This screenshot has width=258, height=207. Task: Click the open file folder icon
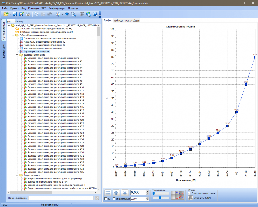click(6, 14)
